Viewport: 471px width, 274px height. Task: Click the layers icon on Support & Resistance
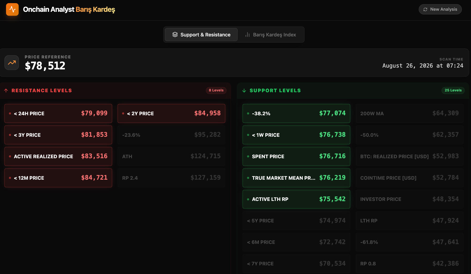[175, 35]
